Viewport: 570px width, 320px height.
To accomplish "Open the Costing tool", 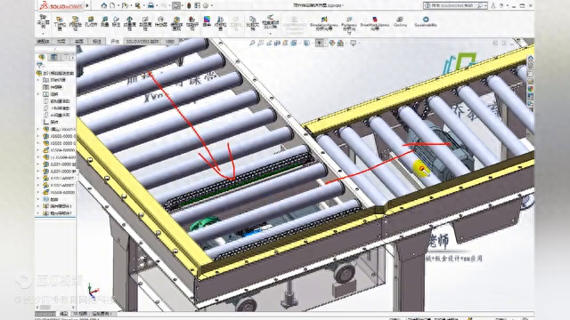I will (x=400, y=21).
